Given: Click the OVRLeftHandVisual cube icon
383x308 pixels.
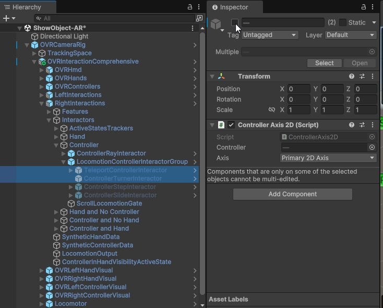Looking at the screenshot, I should click(50, 270).
